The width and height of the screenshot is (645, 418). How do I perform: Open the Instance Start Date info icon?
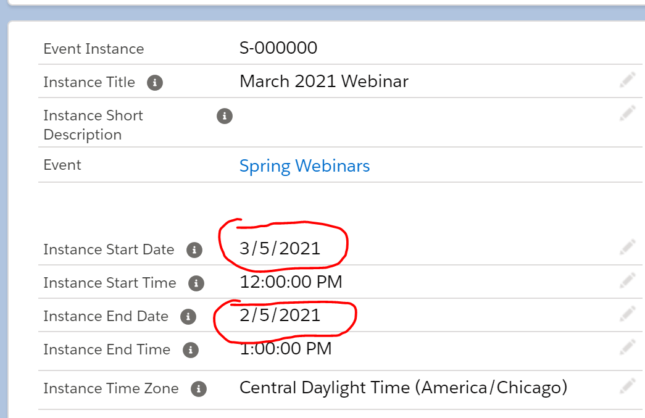tap(196, 250)
